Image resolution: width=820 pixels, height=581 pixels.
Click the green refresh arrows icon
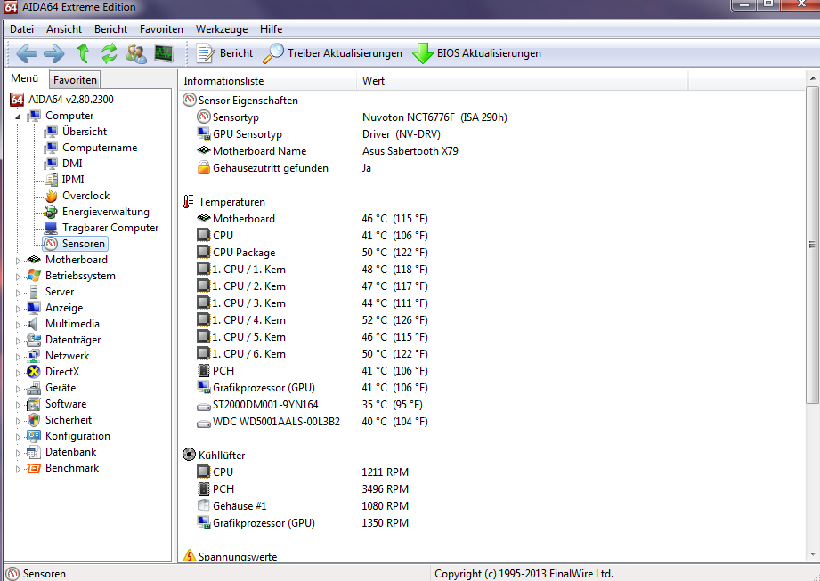coord(110,53)
